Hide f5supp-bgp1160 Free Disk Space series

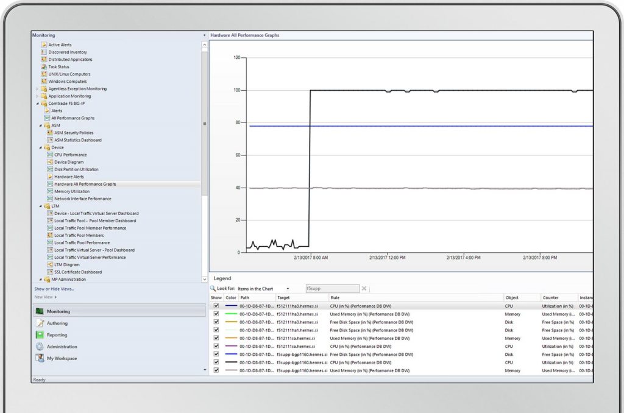(216, 354)
